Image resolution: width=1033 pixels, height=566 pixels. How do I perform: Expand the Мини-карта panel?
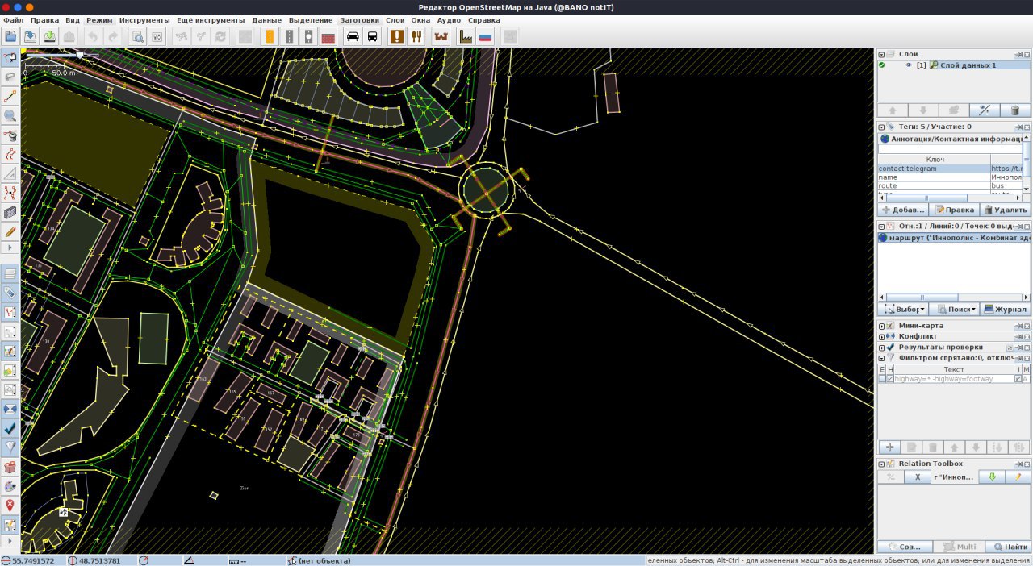pos(882,326)
